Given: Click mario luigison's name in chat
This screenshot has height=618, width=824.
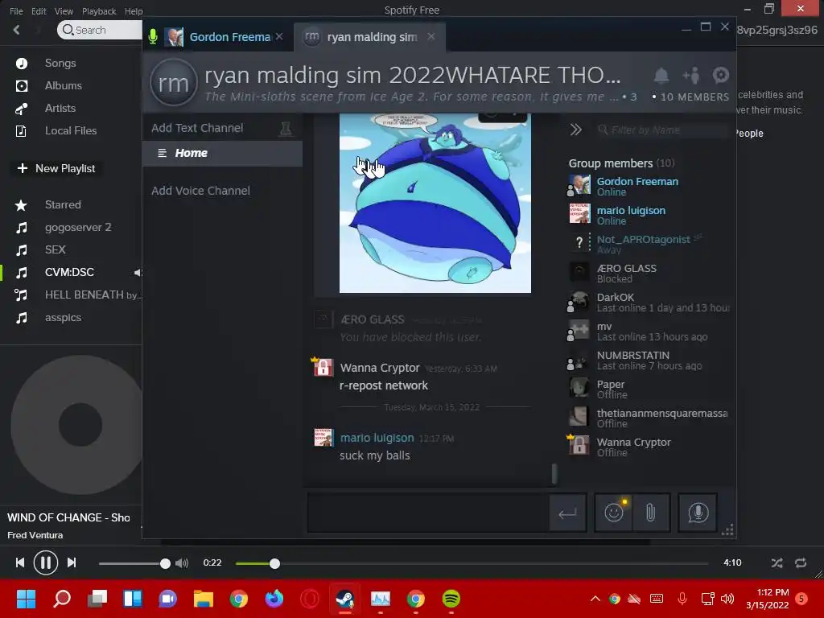Looking at the screenshot, I should point(377,438).
